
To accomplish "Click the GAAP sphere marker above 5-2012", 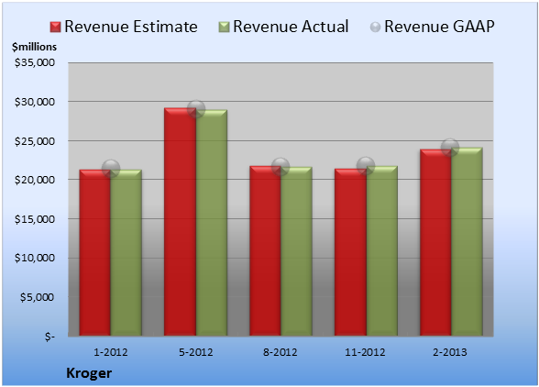I will 196,109.
